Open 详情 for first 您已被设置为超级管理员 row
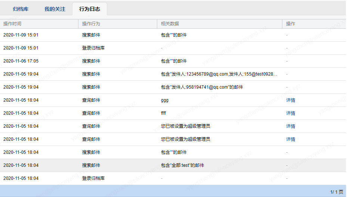Screen dimensions: 347x197 click(x=291, y=126)
